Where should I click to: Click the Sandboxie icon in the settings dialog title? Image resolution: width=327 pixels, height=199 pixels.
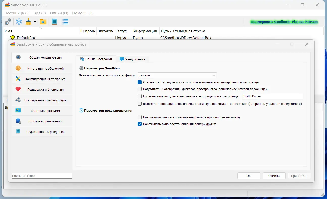coord(13,44)
